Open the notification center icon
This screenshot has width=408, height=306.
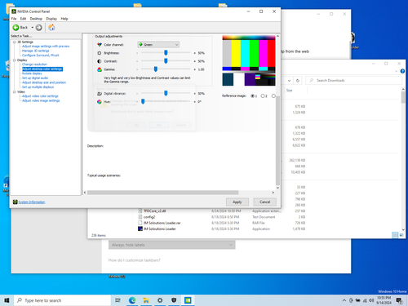399,300
